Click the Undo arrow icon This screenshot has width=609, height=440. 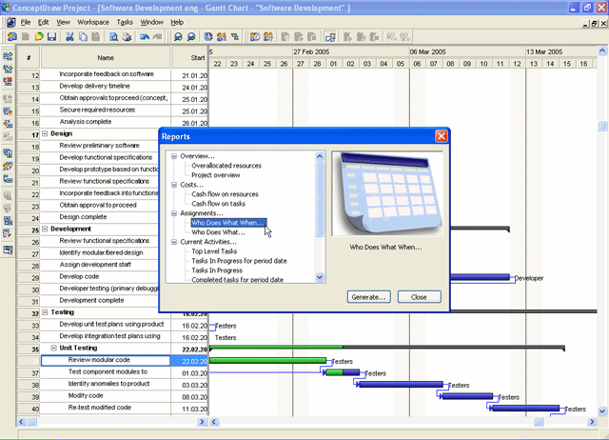point(145,37)
